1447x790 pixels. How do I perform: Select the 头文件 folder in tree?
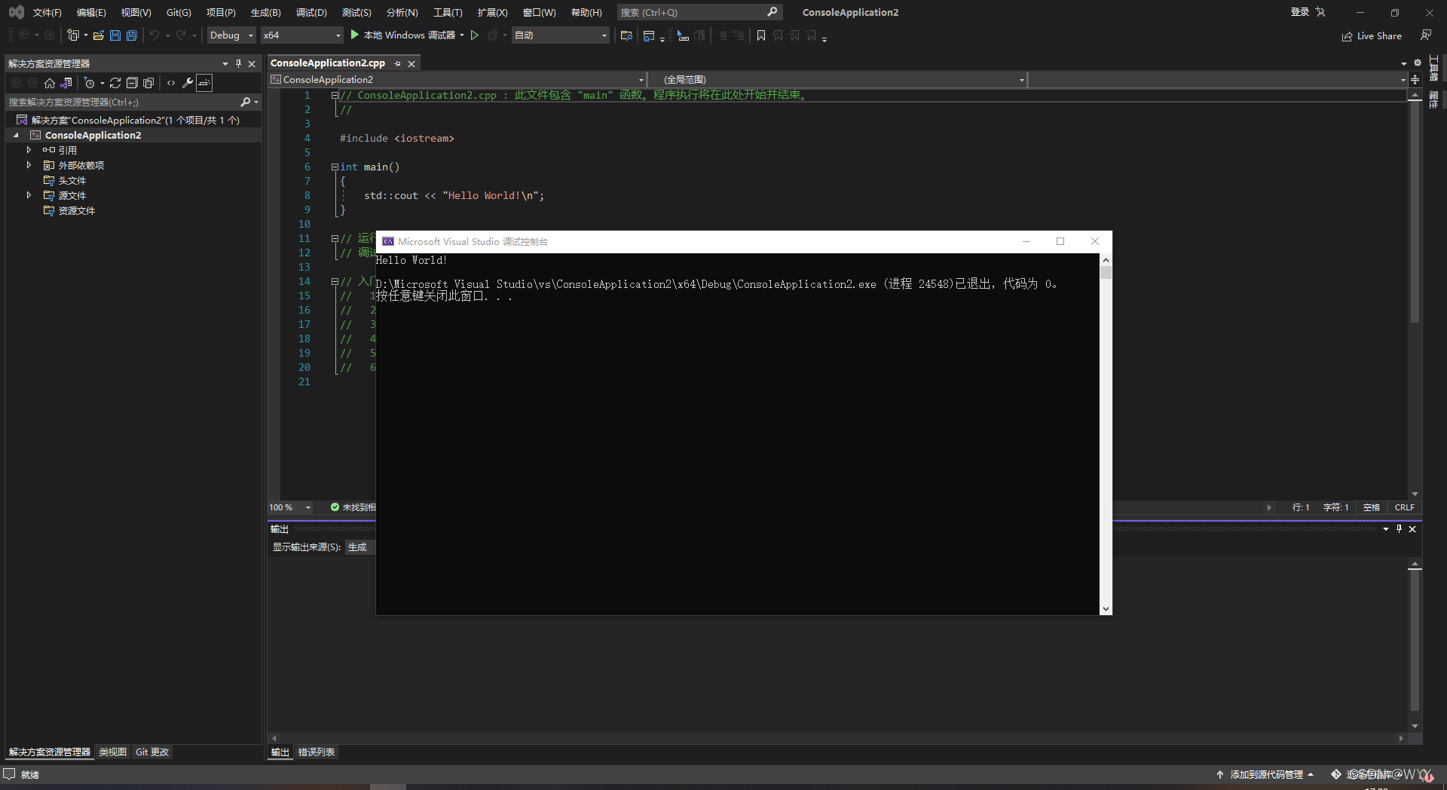pos(72,180)
